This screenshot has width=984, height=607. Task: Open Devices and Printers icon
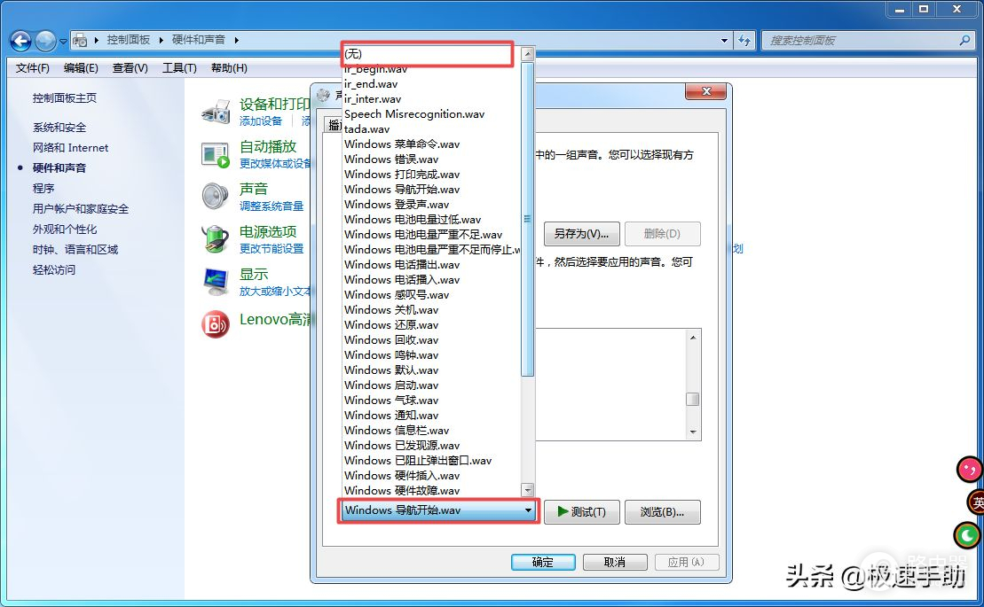216,112
